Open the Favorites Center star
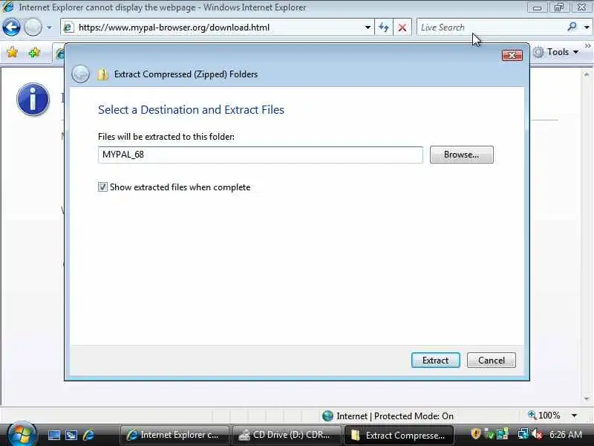 (x=12, y=52)
